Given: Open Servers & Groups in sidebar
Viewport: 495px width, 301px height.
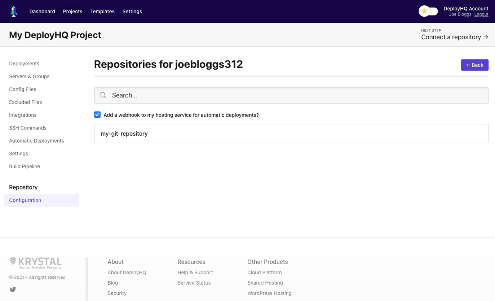Looking at the screenshot, I should 29,77.
